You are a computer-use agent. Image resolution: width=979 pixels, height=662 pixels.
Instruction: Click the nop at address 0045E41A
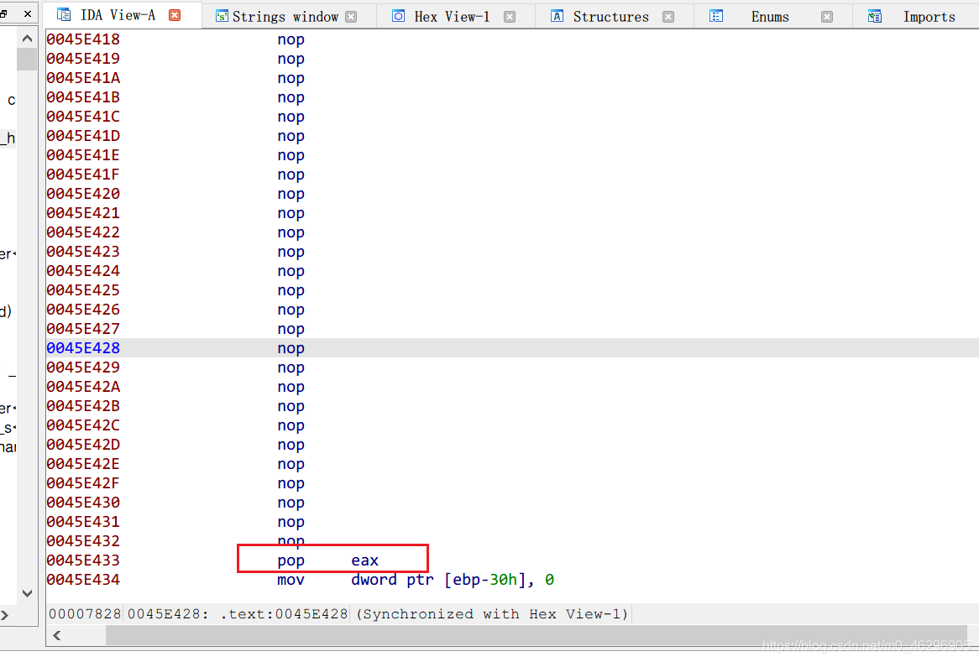click(x=291, y=79)
